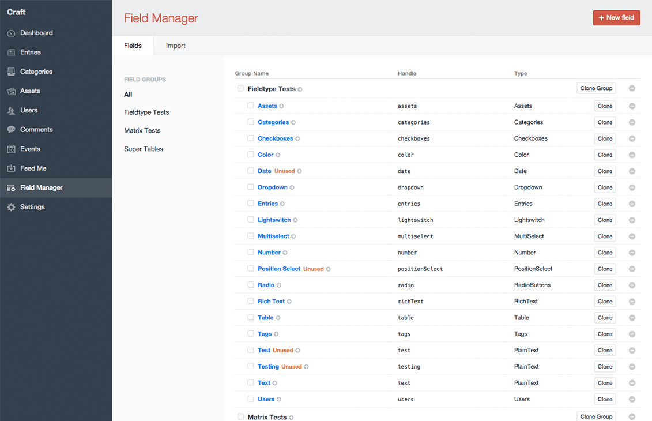Select the Feed Me sidebar icon
The height and width of the screenshot is (421, 652).
coord(10,168)
